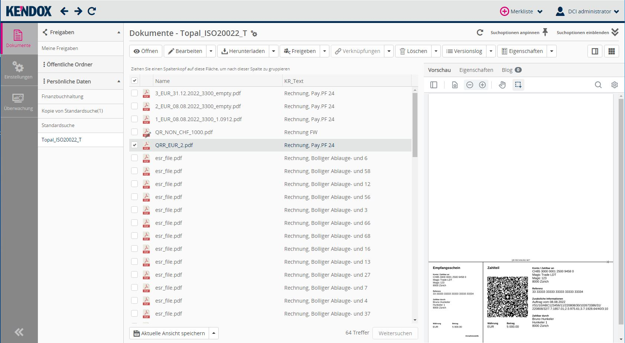The image size is (625, 343).
Task: Open the Einstellungen sidebar section
Action: pyautogui.click(x=19, y=70)
